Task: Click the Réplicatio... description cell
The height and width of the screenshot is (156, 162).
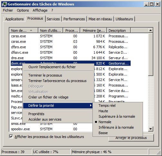Action: (118, 47)
